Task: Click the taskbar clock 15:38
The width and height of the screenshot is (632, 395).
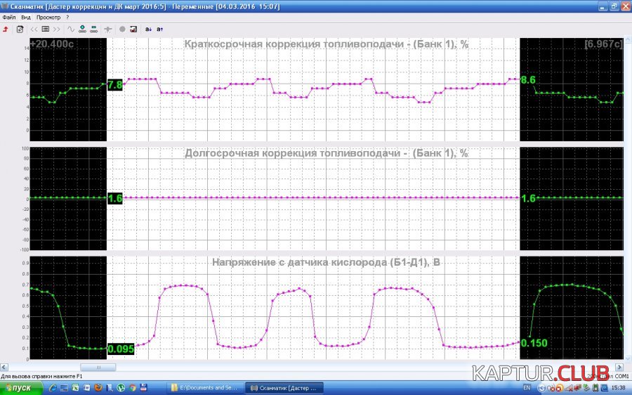Action: pyautogui.click(x=618, y=388)
